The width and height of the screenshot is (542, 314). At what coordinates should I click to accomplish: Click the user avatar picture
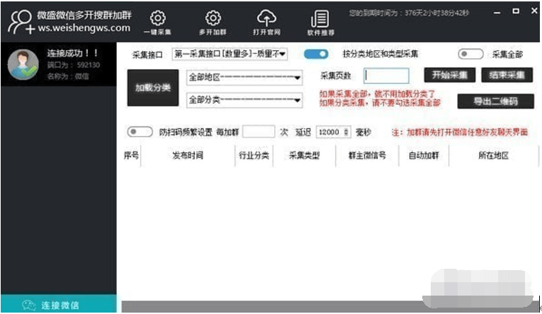(23, 64)
